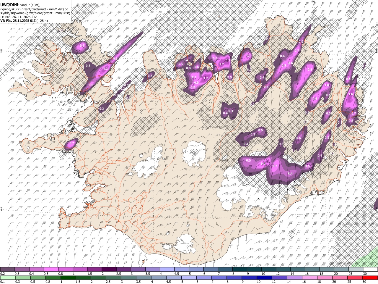Pick the red swatch ending the lower scale
378x284 pixels.
click(370, 277)
